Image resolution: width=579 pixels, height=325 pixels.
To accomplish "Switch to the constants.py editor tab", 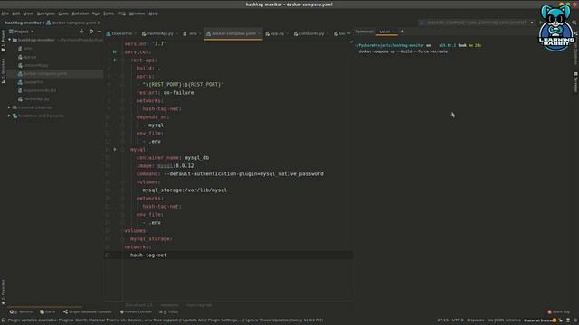I will pos(311,33).
